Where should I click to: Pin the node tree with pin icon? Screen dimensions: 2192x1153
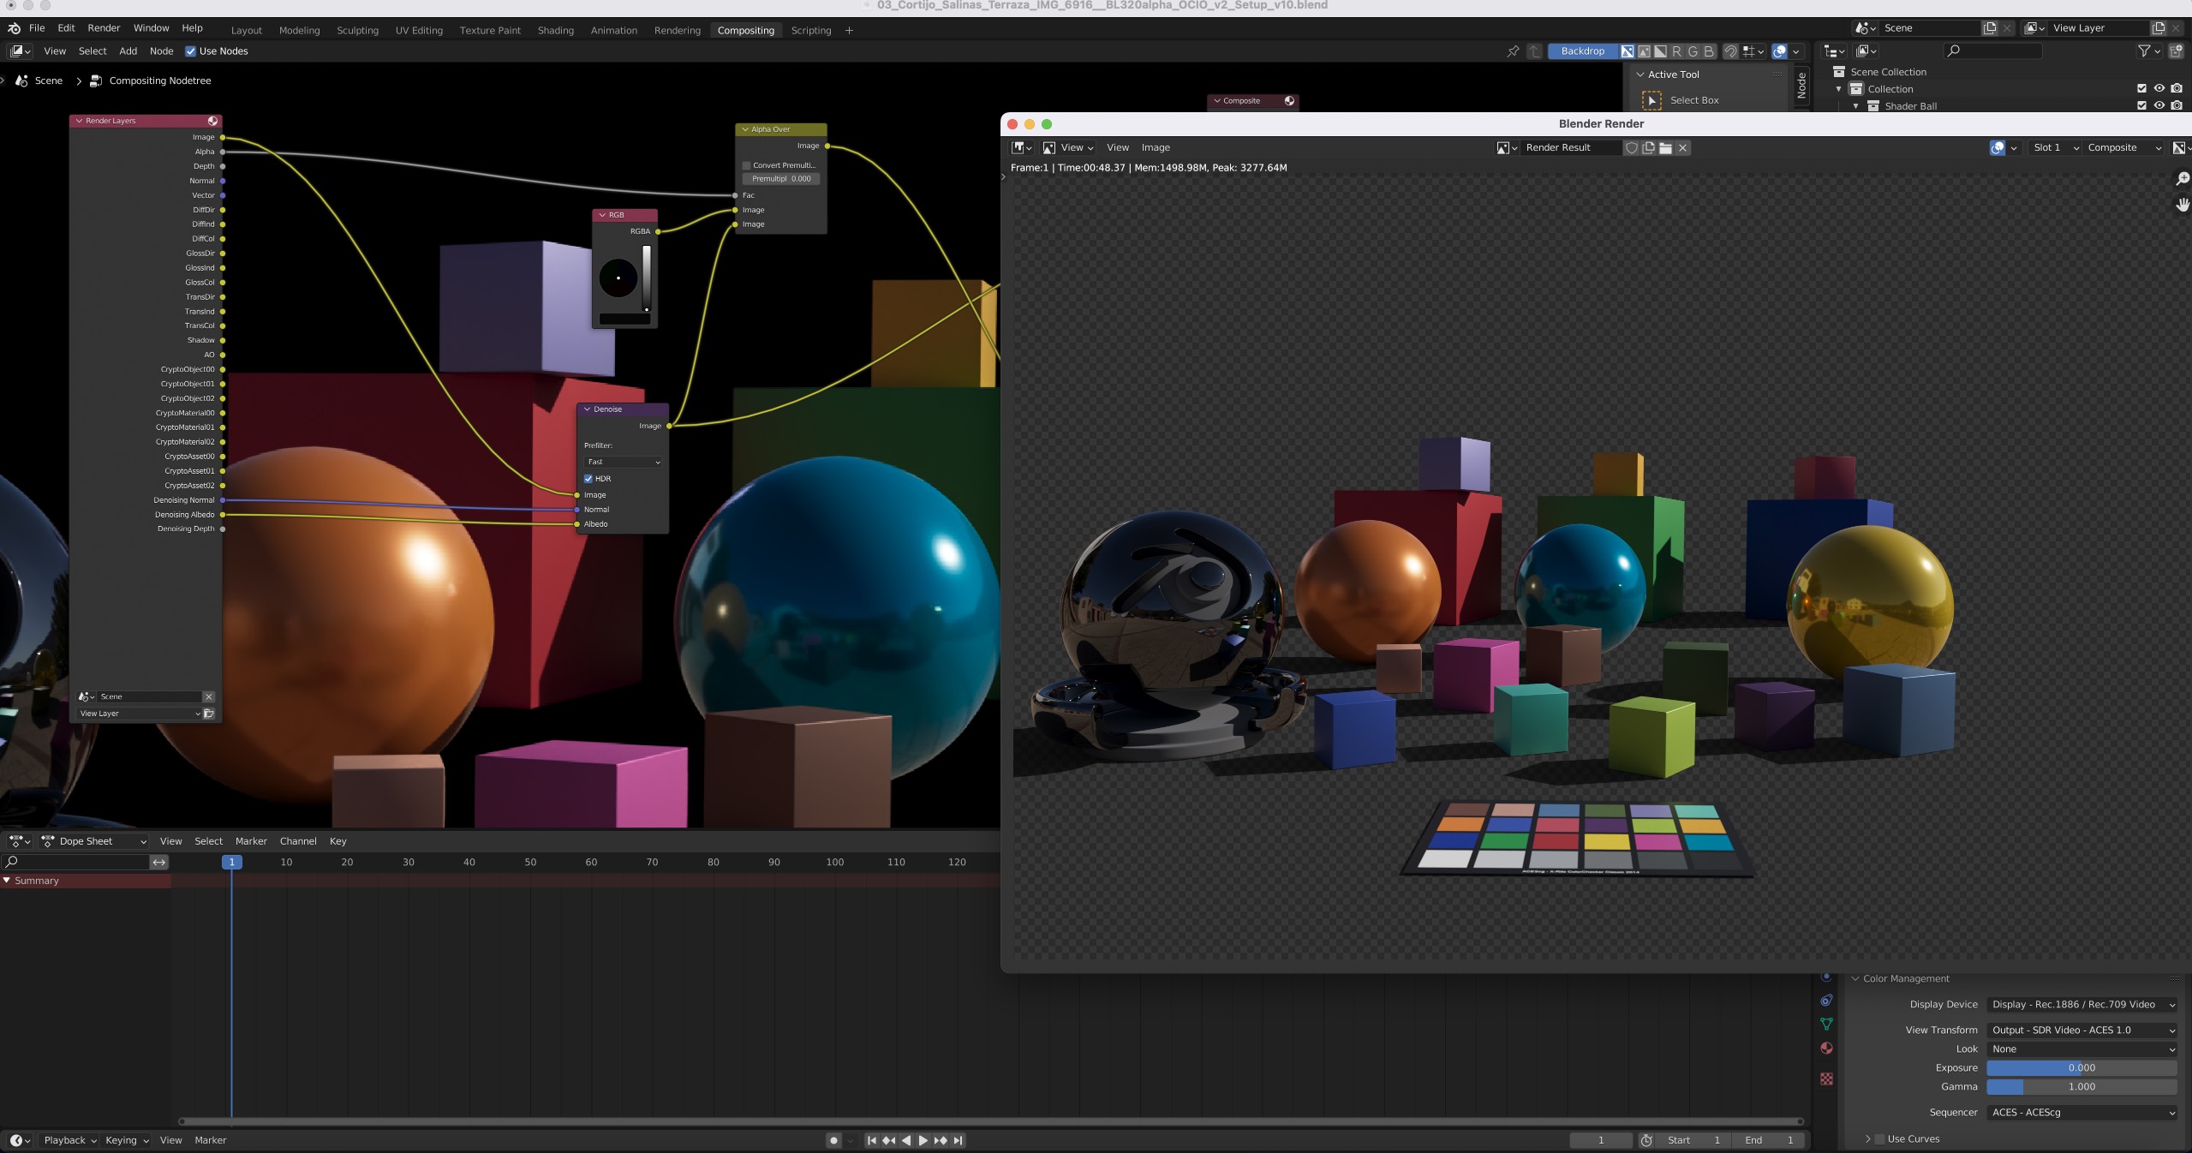1513,51
